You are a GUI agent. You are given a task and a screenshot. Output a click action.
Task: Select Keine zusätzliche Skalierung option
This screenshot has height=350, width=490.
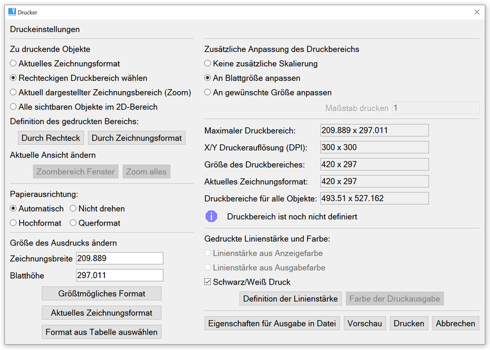208,63
